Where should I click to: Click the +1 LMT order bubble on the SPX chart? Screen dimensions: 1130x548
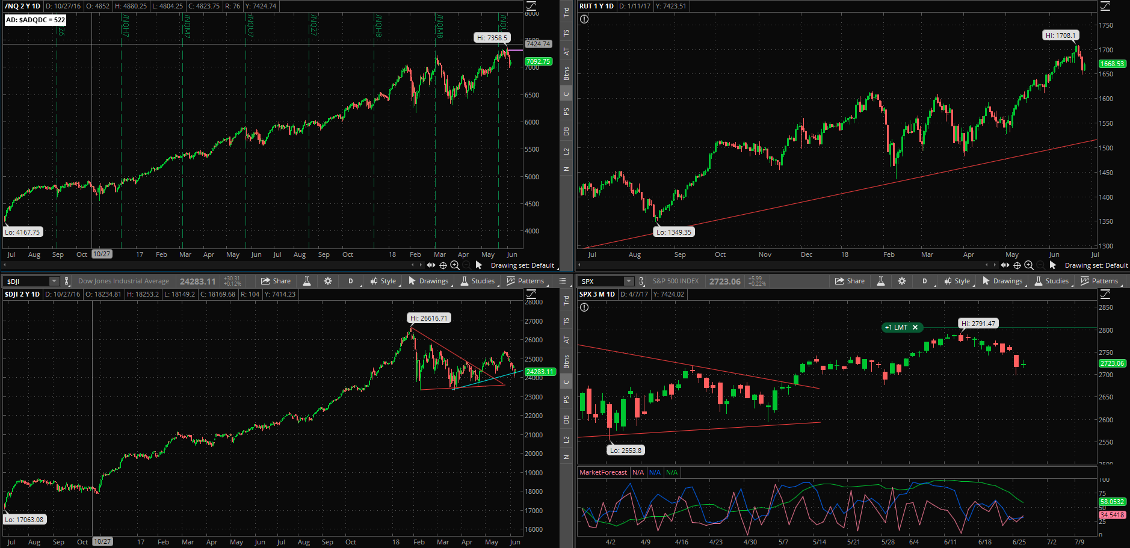pyautogui.click(x=897, y=327)
